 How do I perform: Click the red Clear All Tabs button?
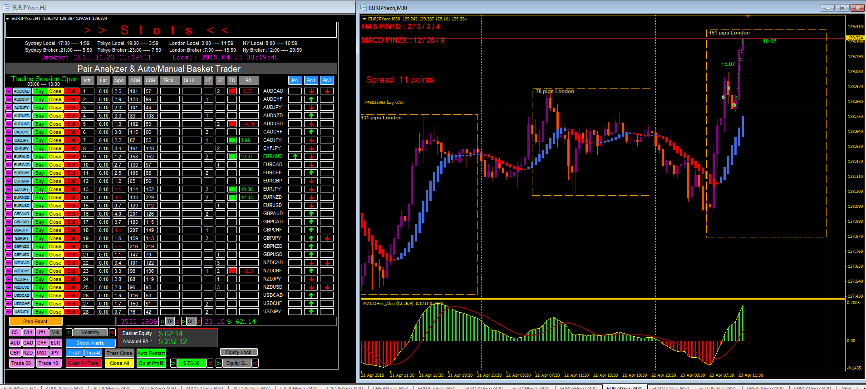pos(84,363)
